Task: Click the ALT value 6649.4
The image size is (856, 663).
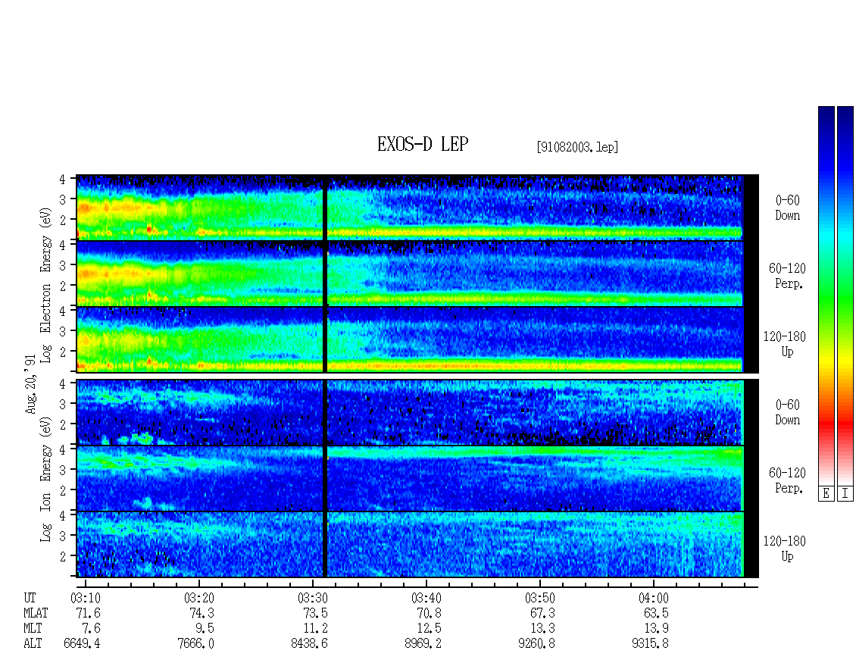Action: (x=82, y=644)
